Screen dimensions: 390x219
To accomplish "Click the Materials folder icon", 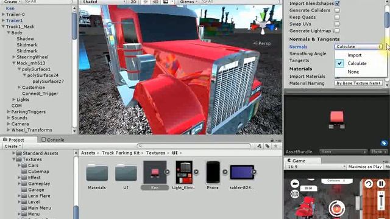I will click(x=97, y=172).
